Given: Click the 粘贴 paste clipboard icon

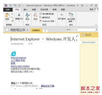Looking at the screenshot, I should (7, 15).
